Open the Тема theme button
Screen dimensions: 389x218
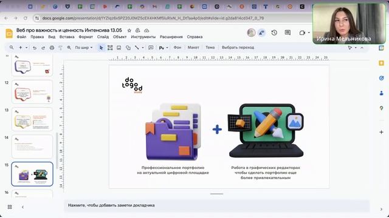point(210,47)
